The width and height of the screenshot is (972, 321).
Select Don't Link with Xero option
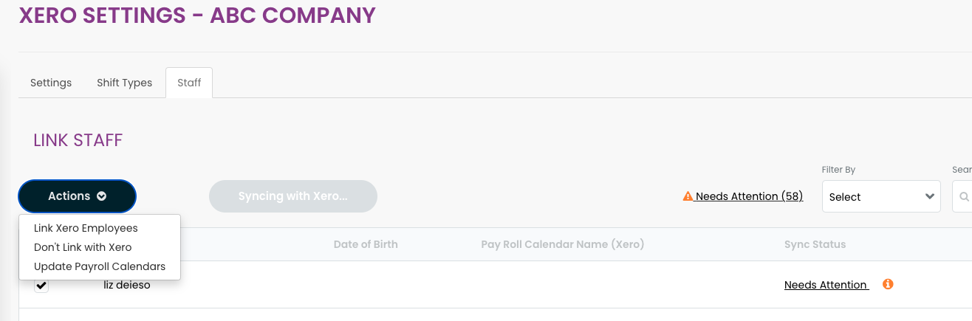pyautogui.click(x=83, y=247)
